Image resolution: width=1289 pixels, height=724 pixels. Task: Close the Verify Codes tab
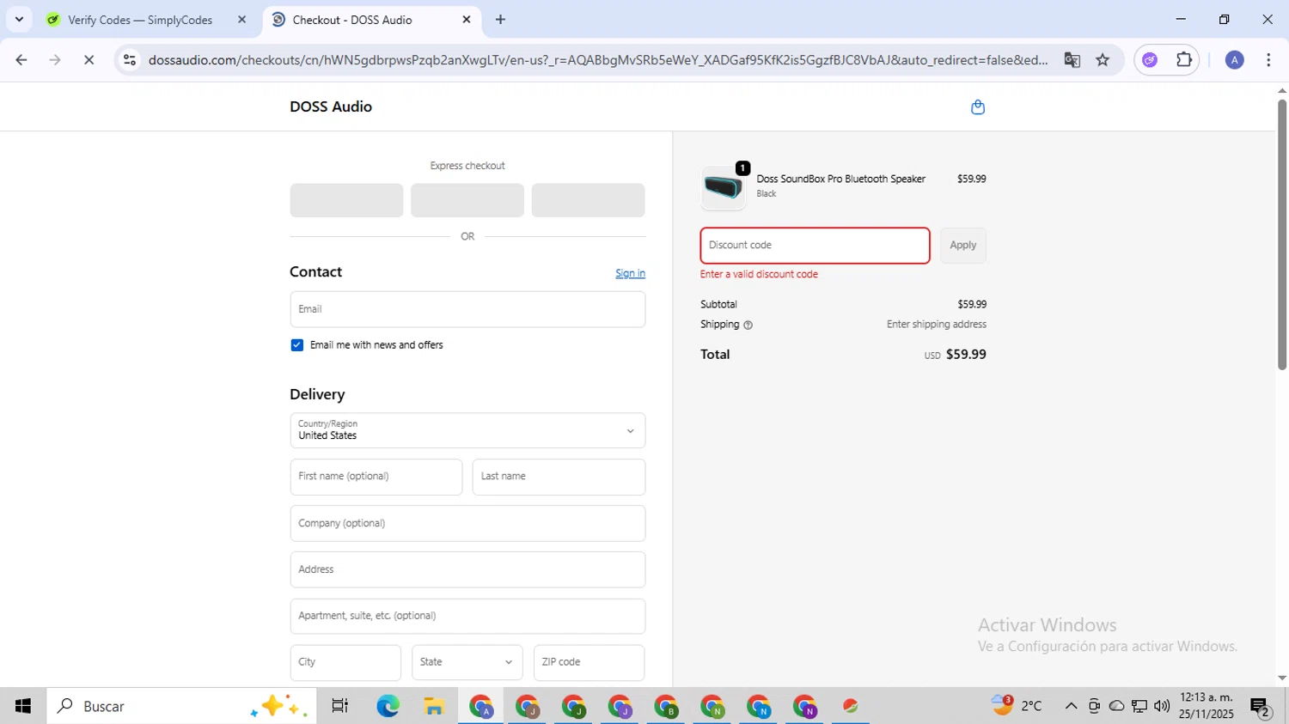point(241,20)
